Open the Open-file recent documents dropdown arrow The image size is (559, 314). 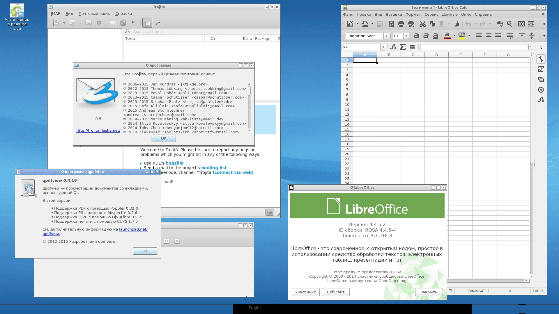point(372,24)
